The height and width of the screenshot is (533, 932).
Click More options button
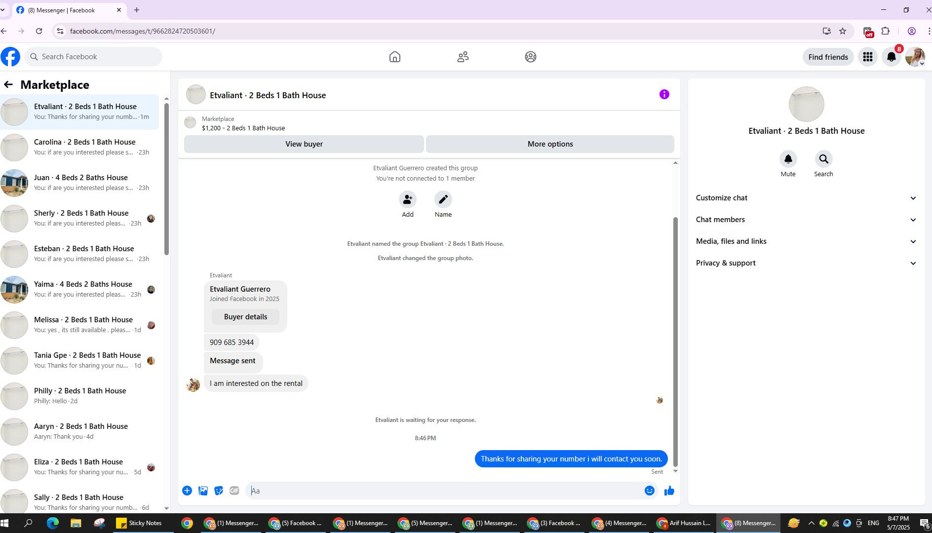coord(550,144)
